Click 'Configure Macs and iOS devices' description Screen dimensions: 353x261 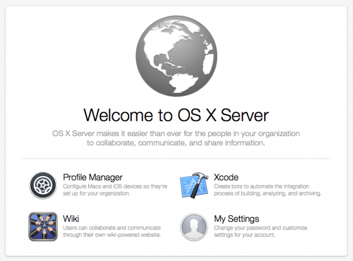point(115,190)
